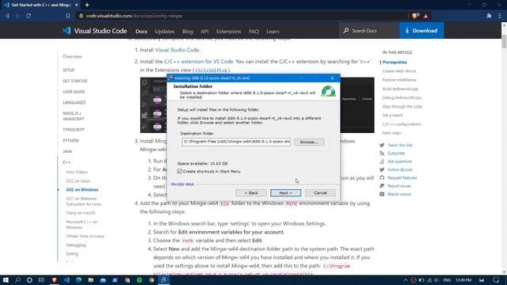Open the Extensions menu item
This screenshot has height=285, width=507.
tap(229, 32)
